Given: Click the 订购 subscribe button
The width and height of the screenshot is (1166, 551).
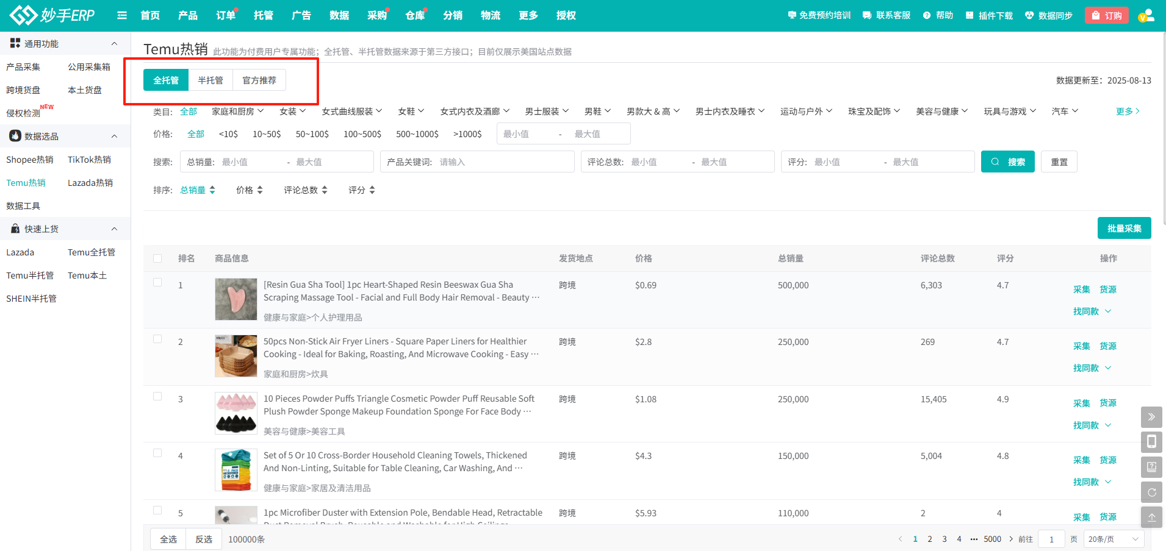Looking at the screenshot, I should 1107,15.
